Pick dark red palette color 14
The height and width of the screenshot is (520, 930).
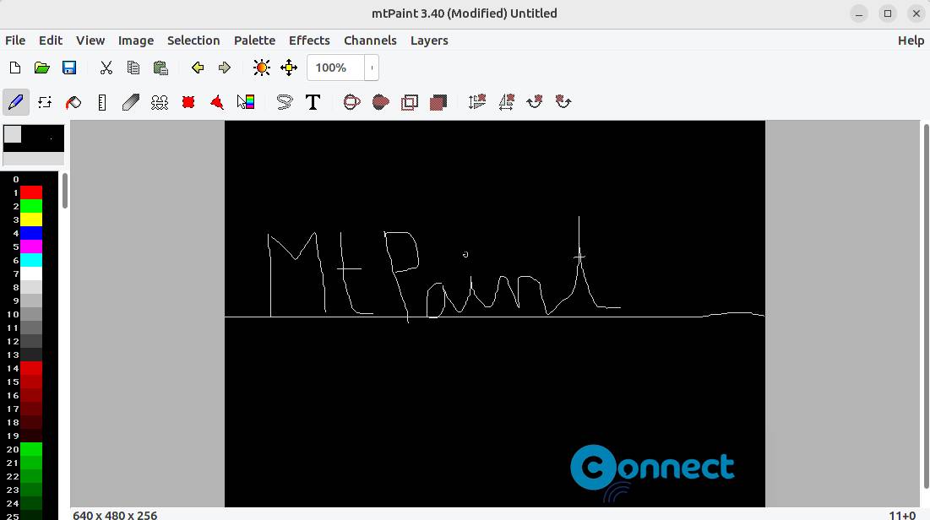[31, 368]
